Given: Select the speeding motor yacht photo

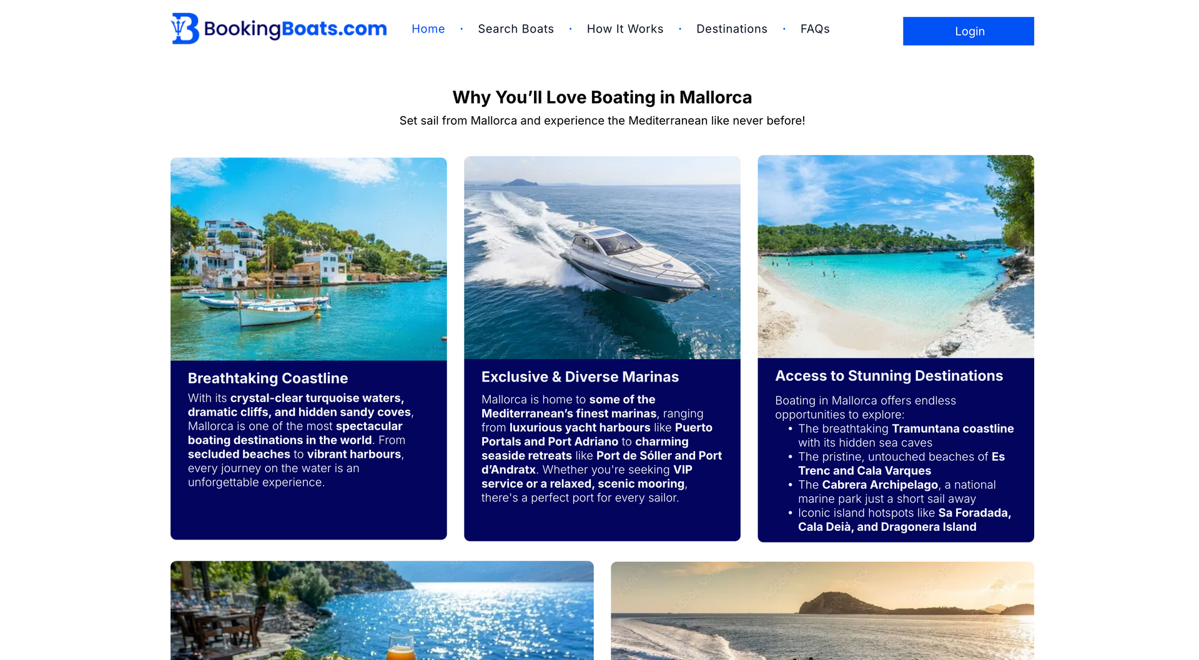Looking at the screenshot, I should pyautogui.click(x=602, y=258).
